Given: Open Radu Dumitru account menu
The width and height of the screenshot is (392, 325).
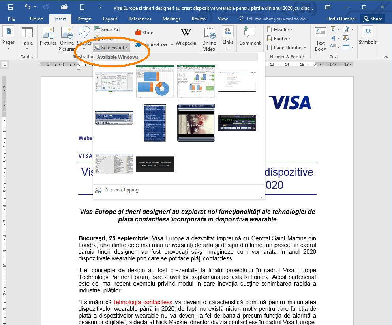Looking at the screenshot, I should coord(341,19).
